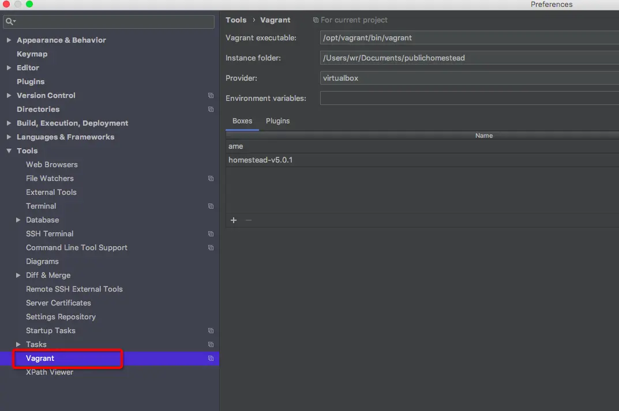This screenshot has height=411, width=619.
Task: Click Tools in the breadcrumb
Action: [x=236, y=20]
